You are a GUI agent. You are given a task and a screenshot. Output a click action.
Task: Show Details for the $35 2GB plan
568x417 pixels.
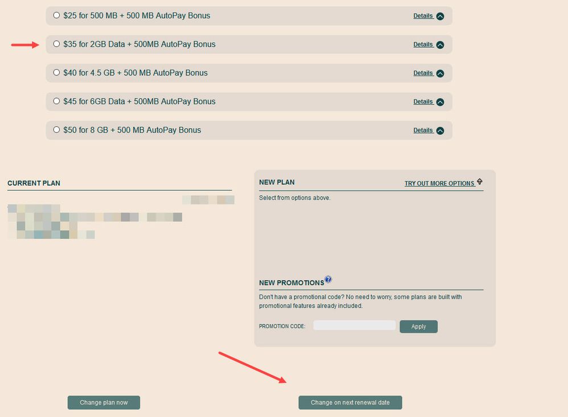[423, 44]
